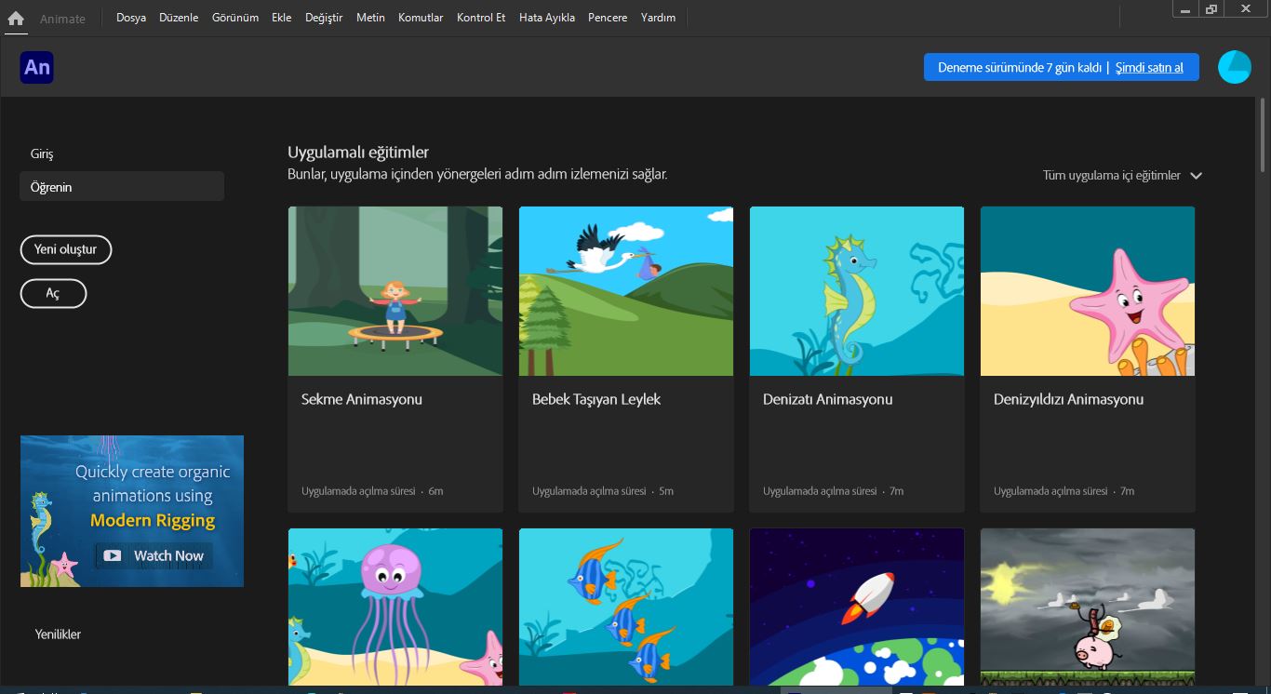Open the Denizatı Animasyonu seahorse thumbnail
This screenshot has width=1271, height=694.
point(857,291)
